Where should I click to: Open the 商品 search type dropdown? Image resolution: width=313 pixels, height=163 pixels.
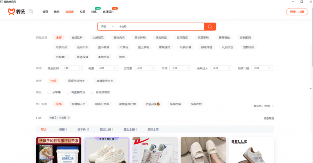tap(107, 27)
